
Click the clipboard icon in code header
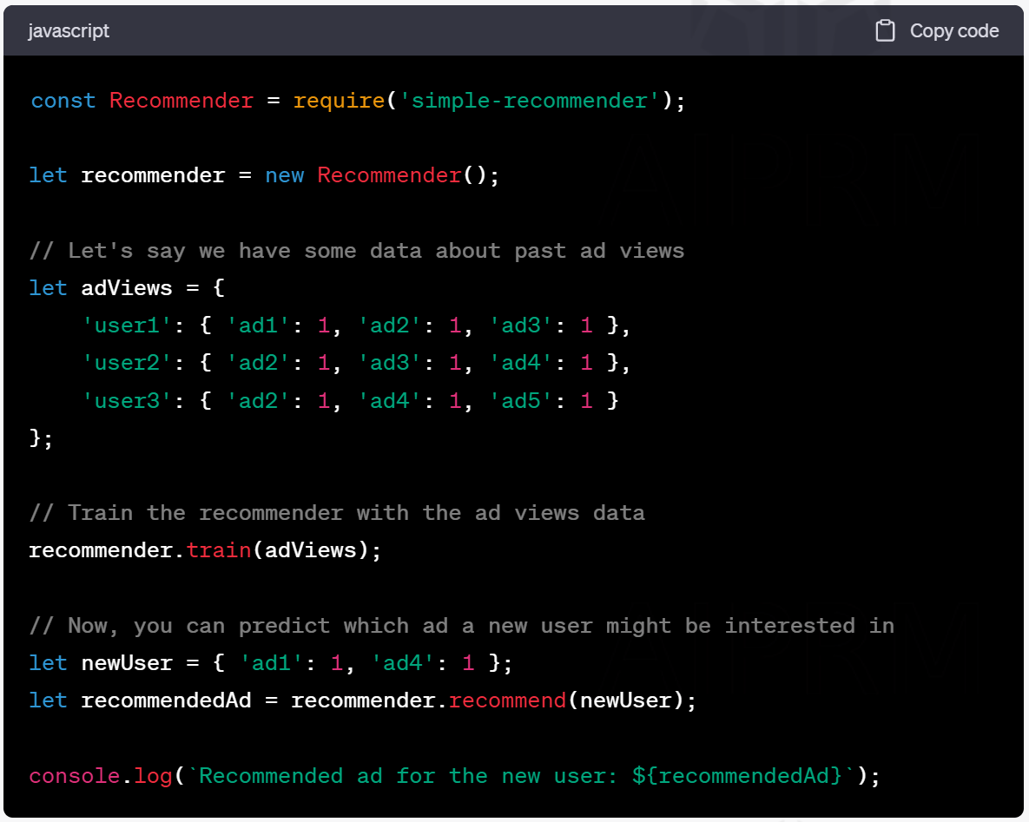pos(885,31)
